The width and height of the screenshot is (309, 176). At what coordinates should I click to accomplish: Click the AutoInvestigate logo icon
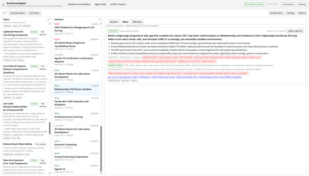click(3, 4)
